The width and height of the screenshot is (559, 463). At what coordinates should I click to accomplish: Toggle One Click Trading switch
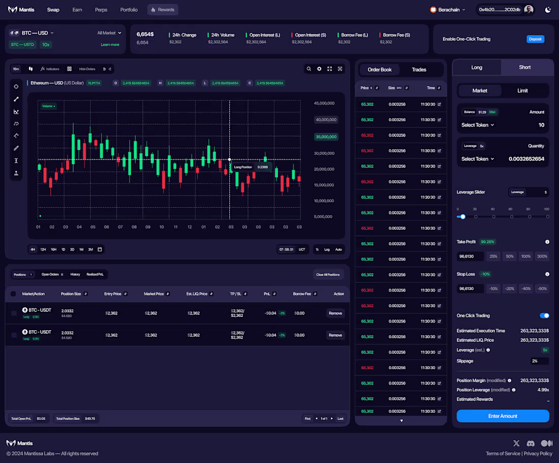pos(544,315)
